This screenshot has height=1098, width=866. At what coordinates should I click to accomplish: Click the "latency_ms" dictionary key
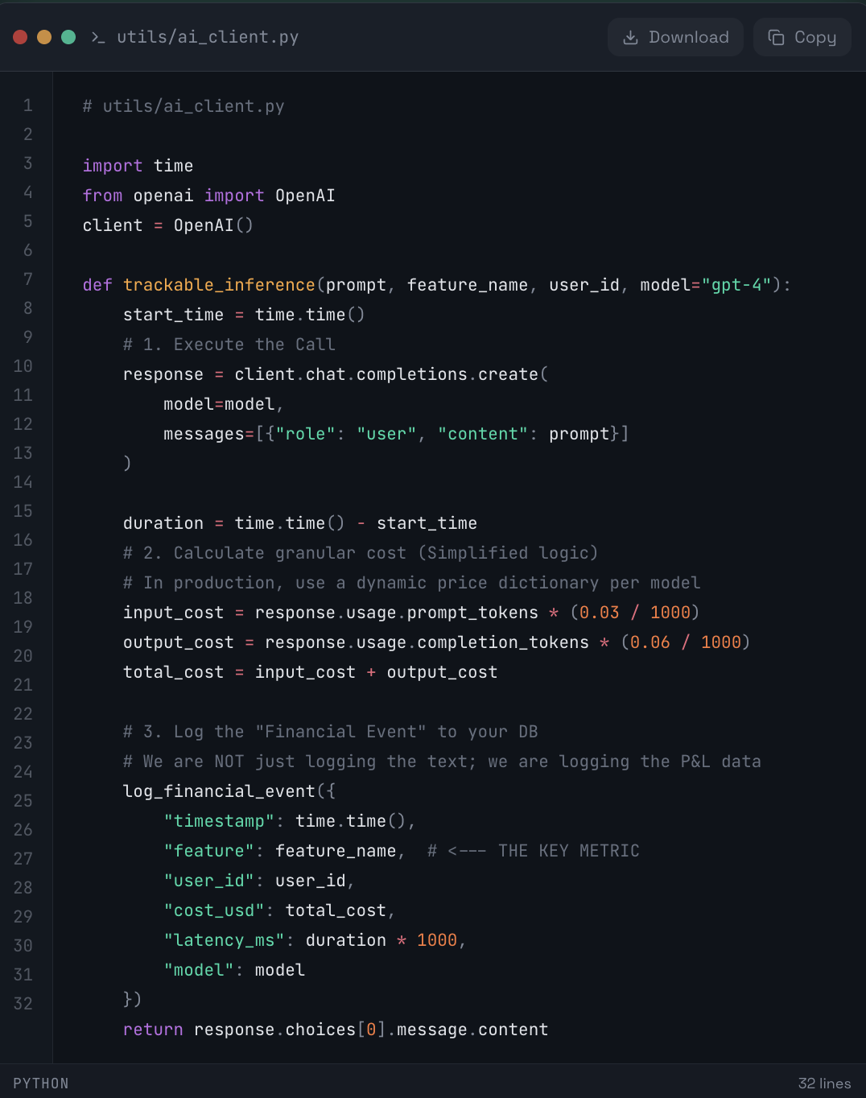224,940
